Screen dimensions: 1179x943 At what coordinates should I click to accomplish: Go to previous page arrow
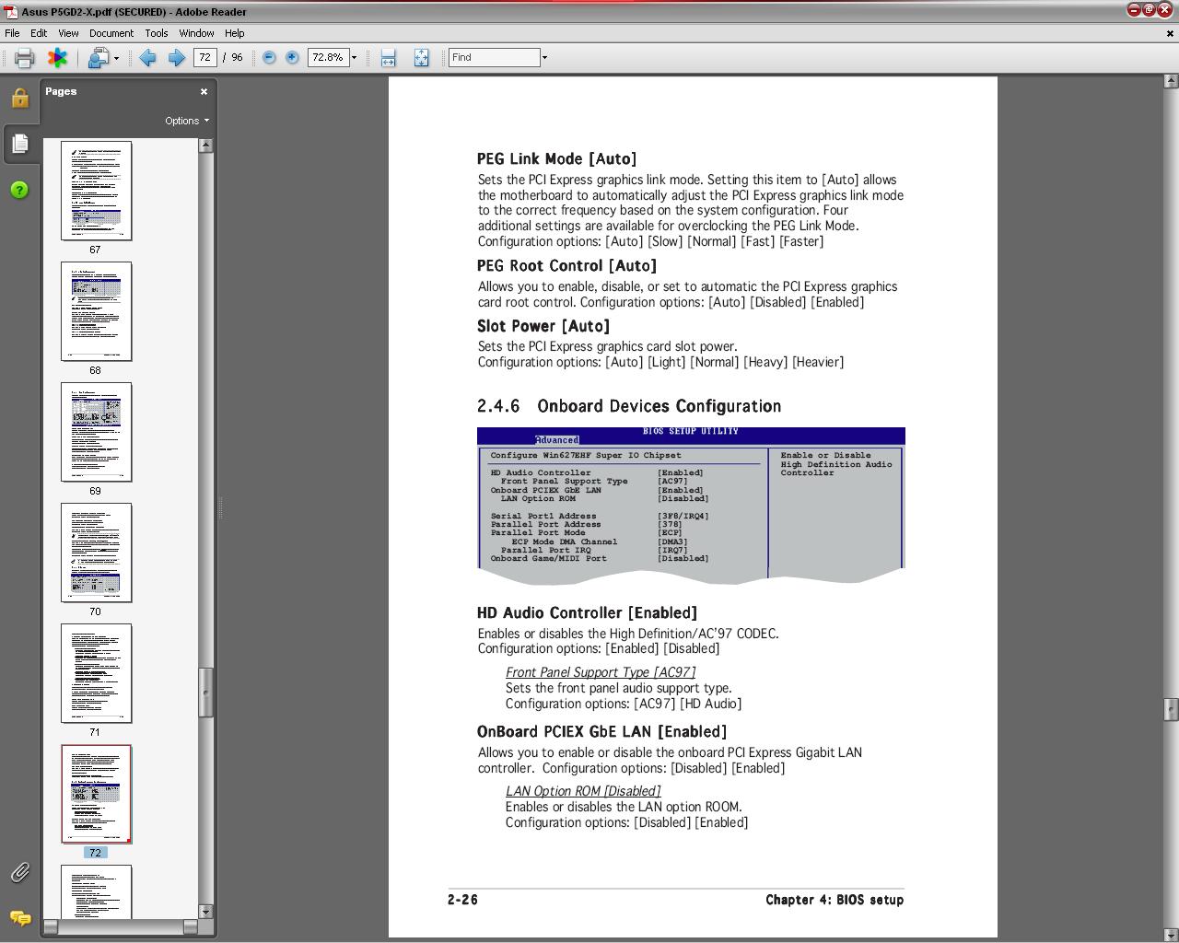click(147, 57)
